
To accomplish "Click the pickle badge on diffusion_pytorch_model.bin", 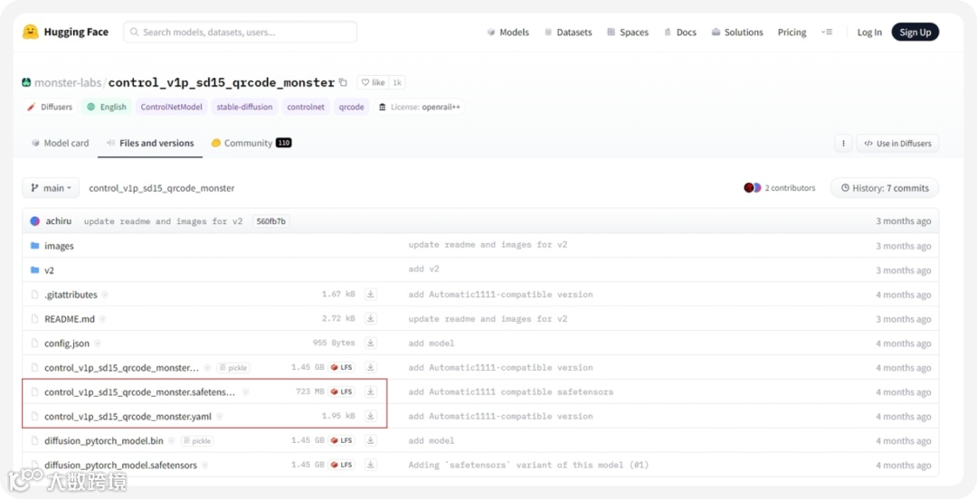I will 197,440.
